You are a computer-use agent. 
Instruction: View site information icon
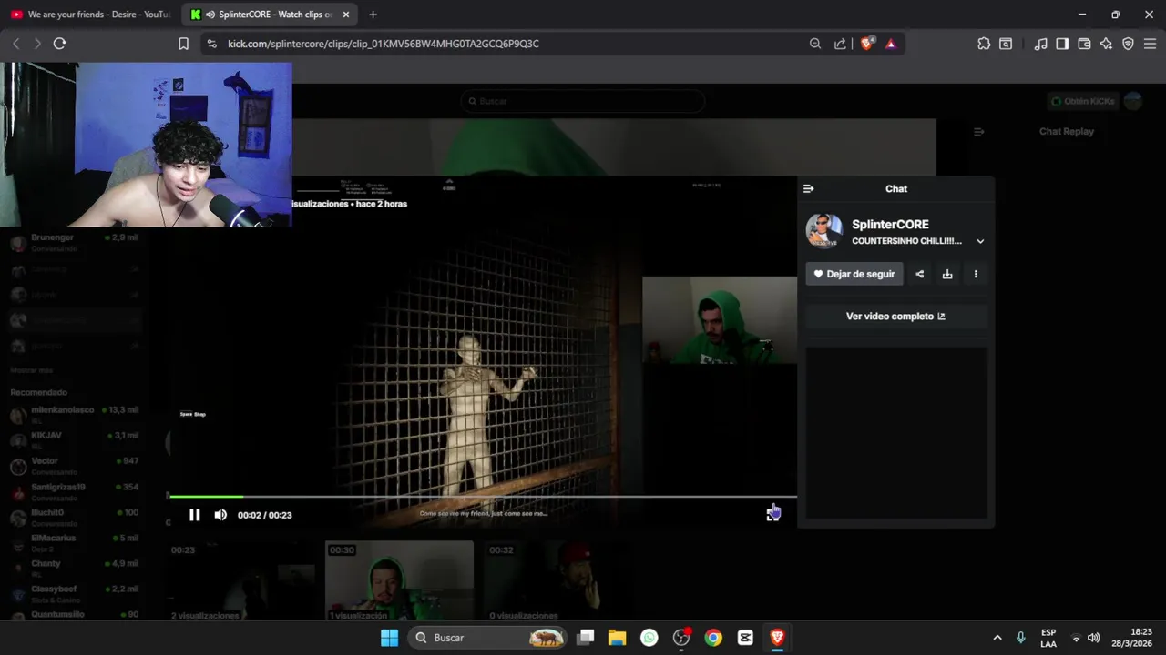tap(212, 44)
